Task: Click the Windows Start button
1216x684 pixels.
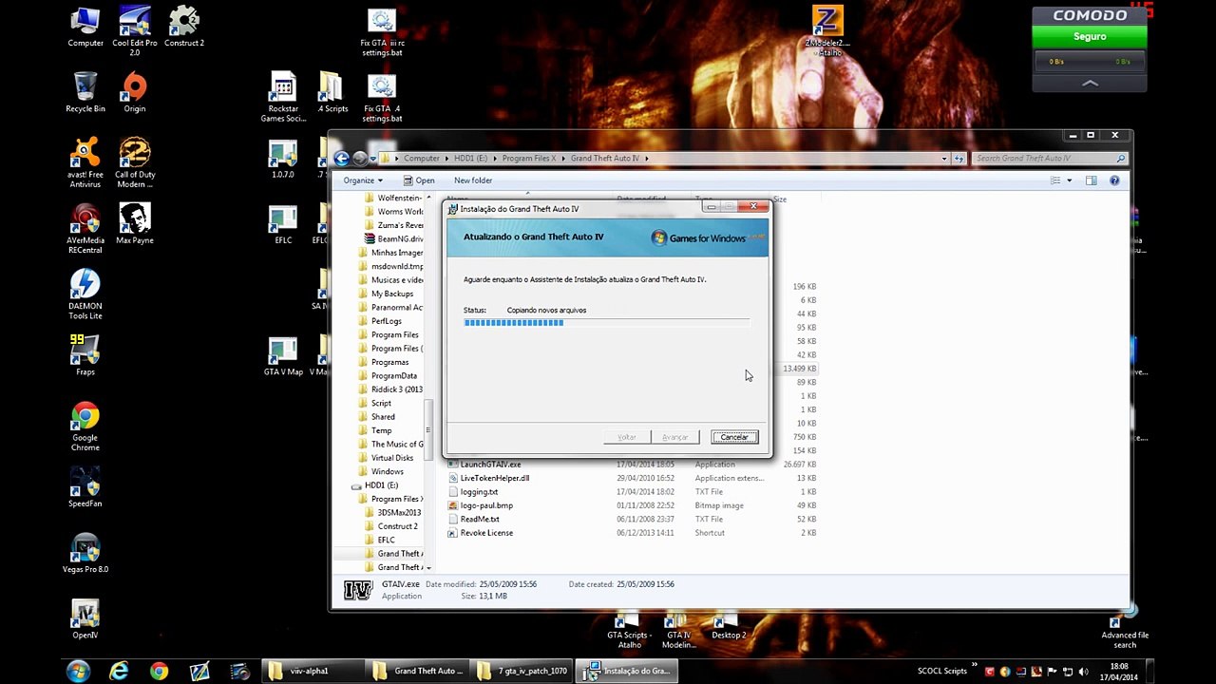Action: [x=78, y=671]
